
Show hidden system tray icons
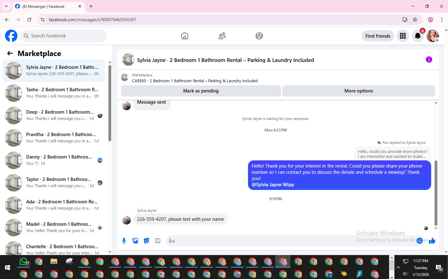point(398,267)
